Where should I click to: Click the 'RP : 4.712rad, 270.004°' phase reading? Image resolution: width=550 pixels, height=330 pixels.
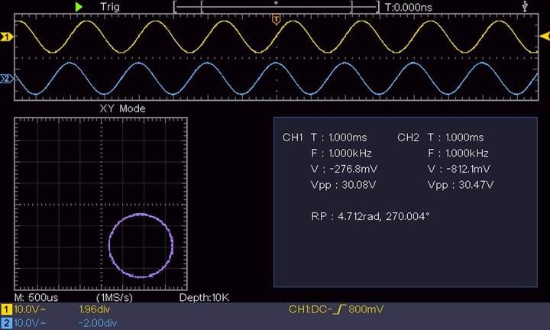point(370,216)
